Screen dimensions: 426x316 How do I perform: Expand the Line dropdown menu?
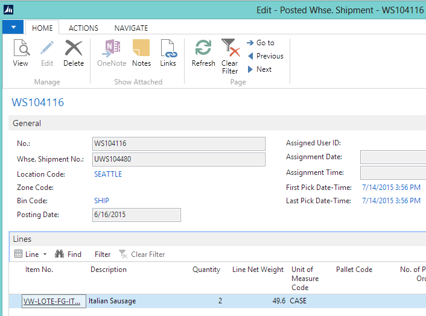click(31, 254)
